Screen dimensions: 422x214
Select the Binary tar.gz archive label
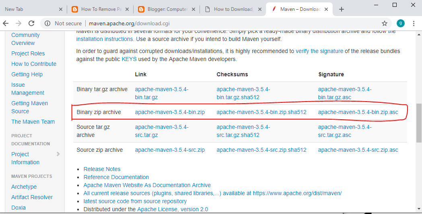click(x=102, y=89)
